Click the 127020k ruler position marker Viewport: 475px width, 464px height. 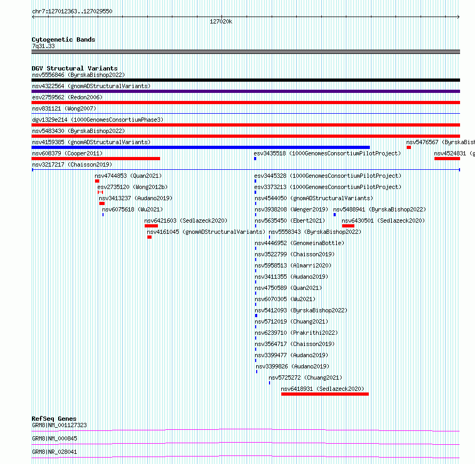[x=221, y=21]
